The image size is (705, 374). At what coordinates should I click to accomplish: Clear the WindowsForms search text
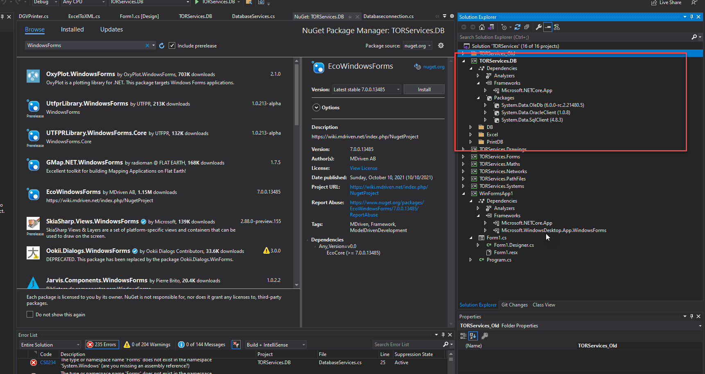(147, 45)
